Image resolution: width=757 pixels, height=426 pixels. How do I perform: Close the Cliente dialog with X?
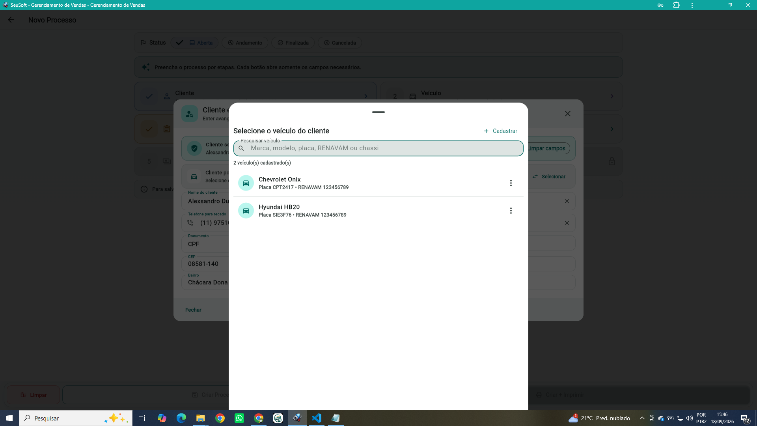568,114
